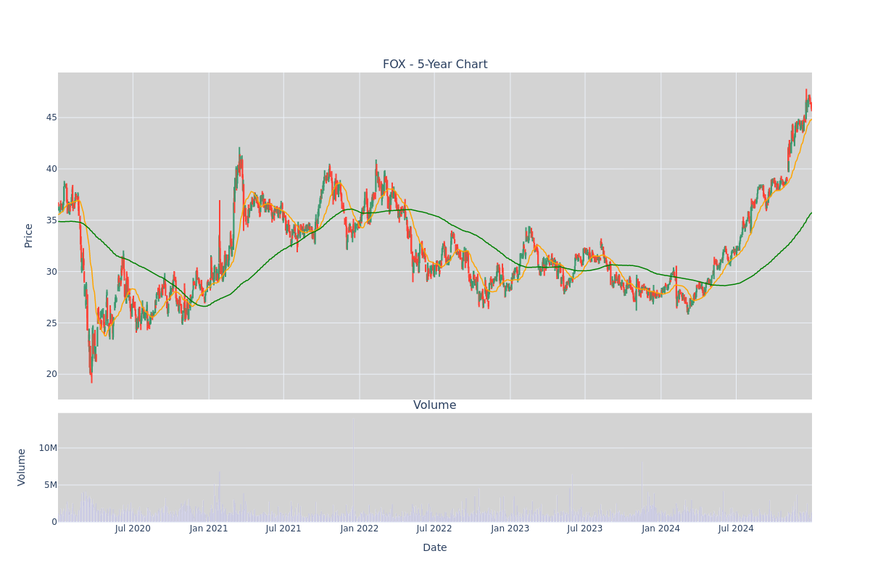Click the price tick label 40
870x580 pixels.
[51, 169]
